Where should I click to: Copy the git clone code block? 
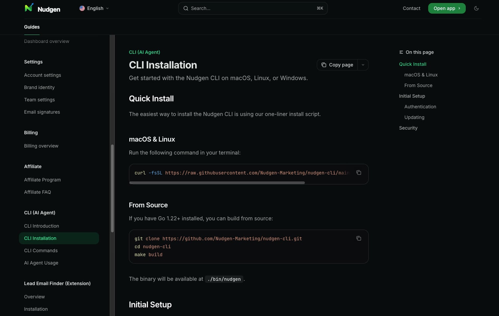[359, 238]
